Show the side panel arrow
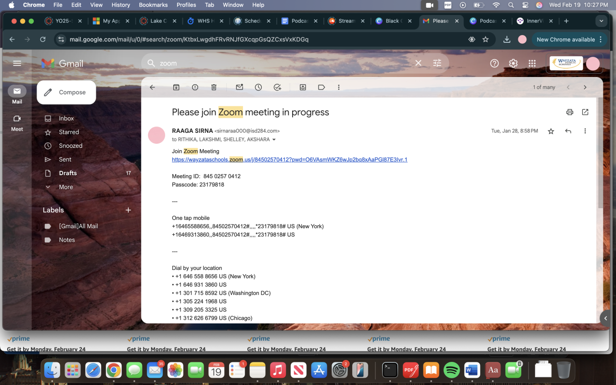The image size is (616, 385). (606, 318)
